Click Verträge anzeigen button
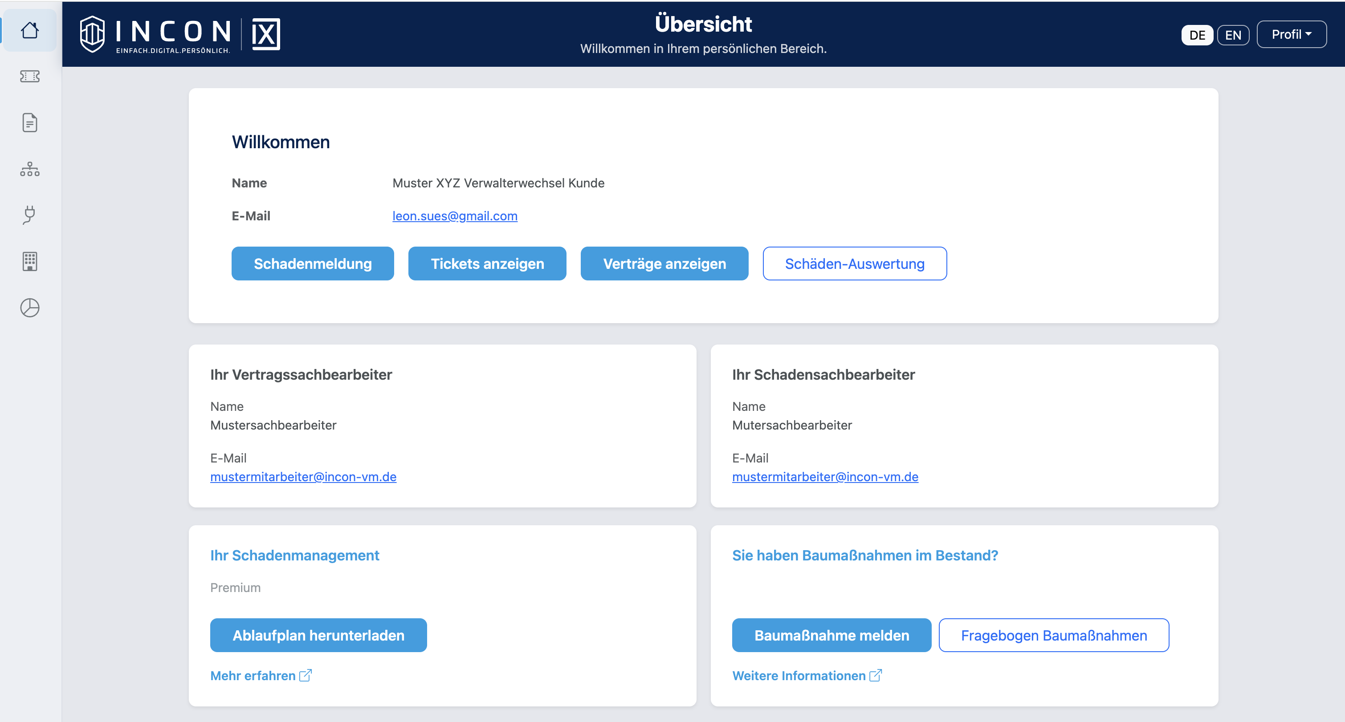 [664, 264]
